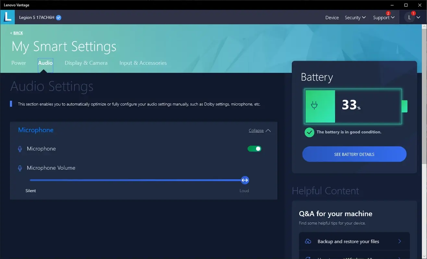
Task: Open the user account avatar
Action: pyautogui.click(x=409, y=17)
